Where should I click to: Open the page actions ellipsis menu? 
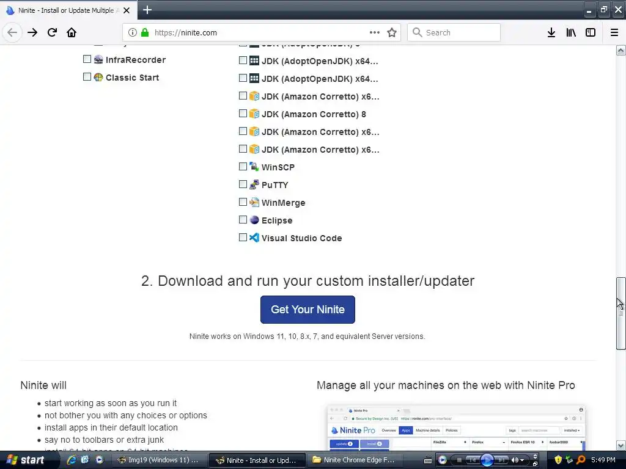click(375, 32)
